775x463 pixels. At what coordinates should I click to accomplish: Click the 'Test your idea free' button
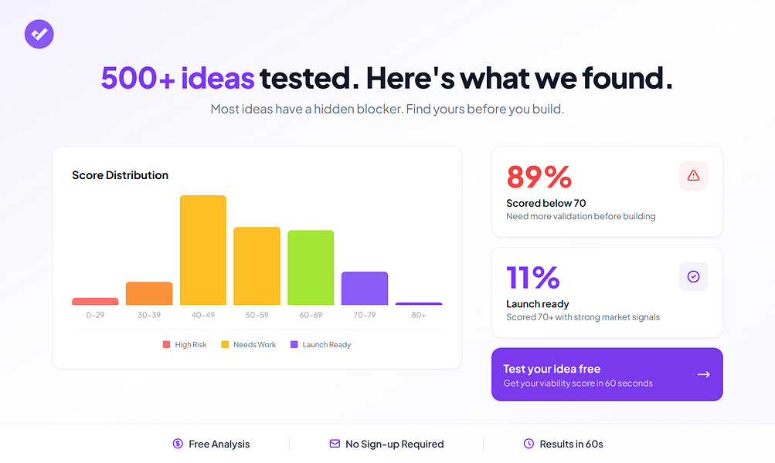click(x=607, y=374)
